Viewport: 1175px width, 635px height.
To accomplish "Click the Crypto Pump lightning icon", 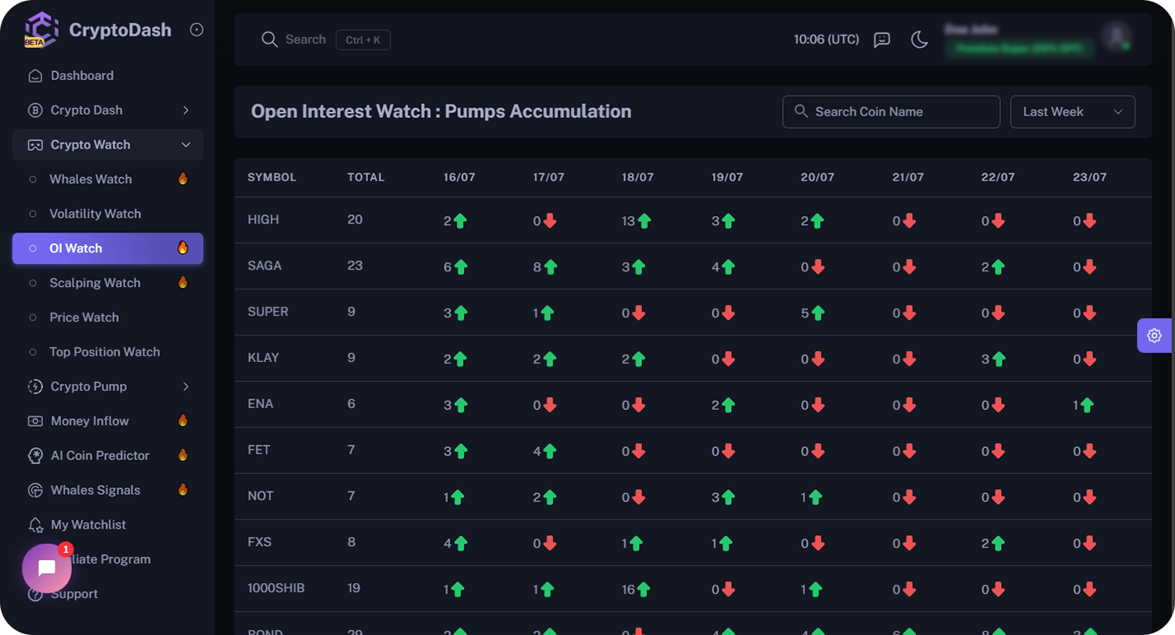I will (35, 387).
